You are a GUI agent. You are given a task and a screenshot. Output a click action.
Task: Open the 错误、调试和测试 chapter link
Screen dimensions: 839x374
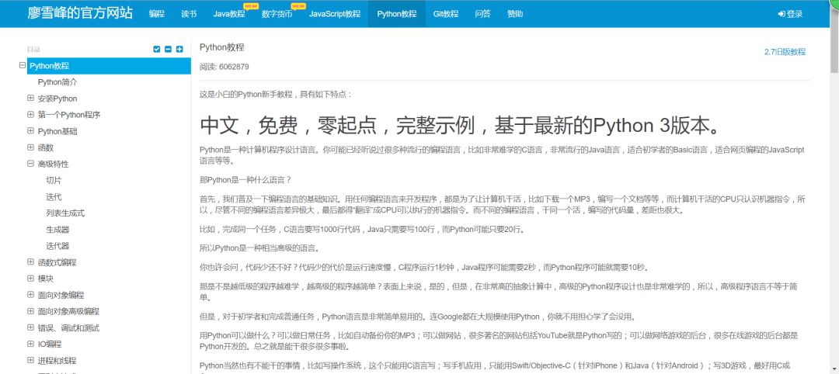point(68,327)
